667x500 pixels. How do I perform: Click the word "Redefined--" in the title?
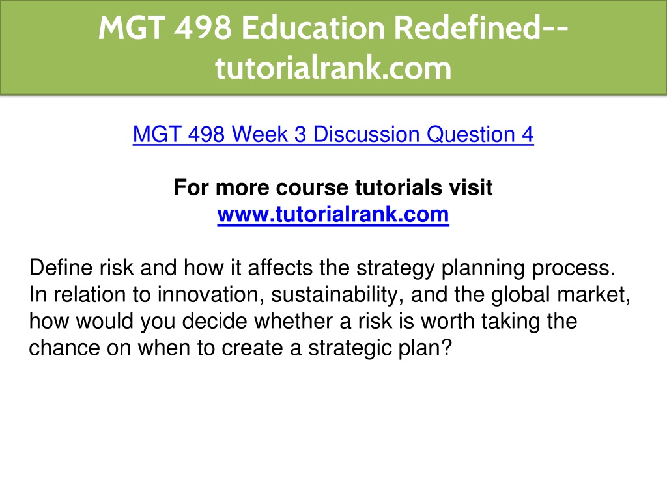pos(481,27)
